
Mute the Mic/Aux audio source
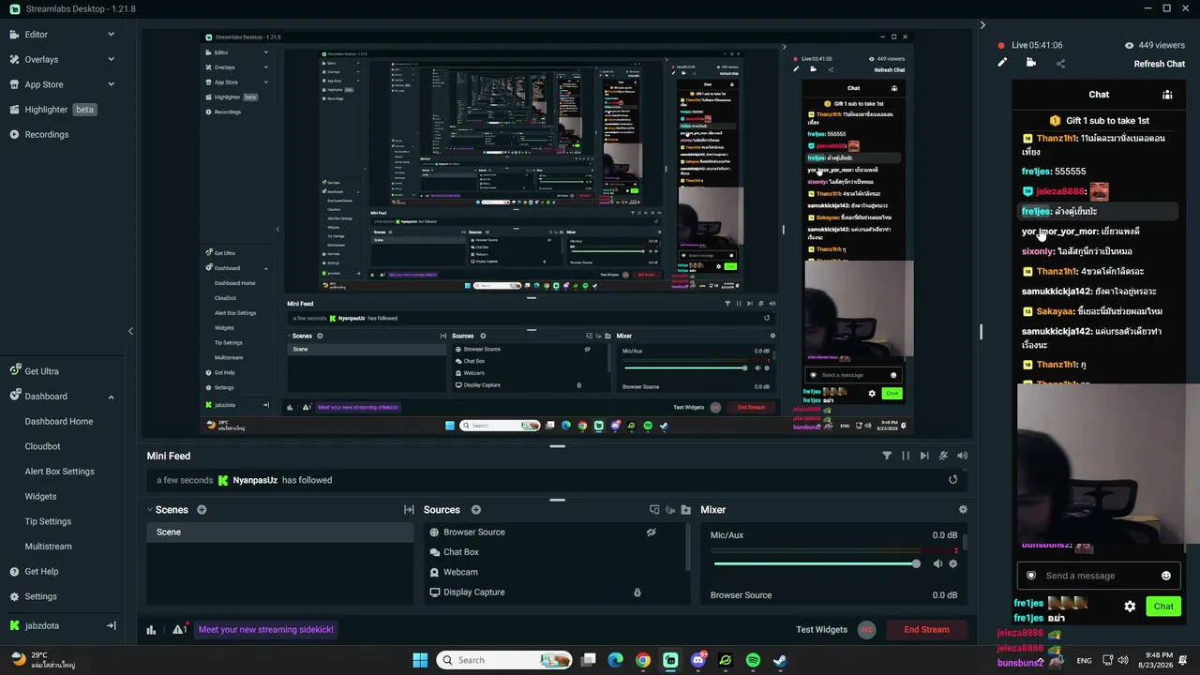point(937,563)
